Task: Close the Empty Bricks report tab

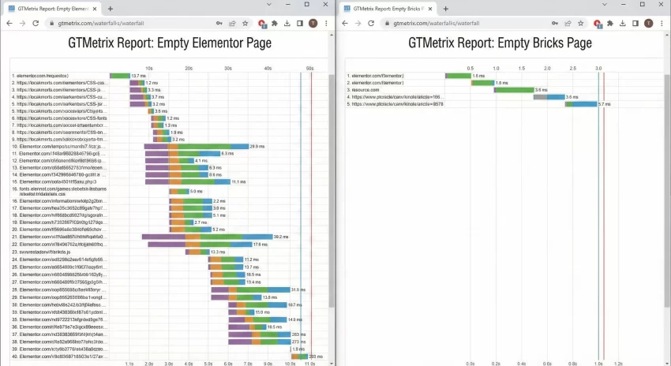Action: (430, 9)
